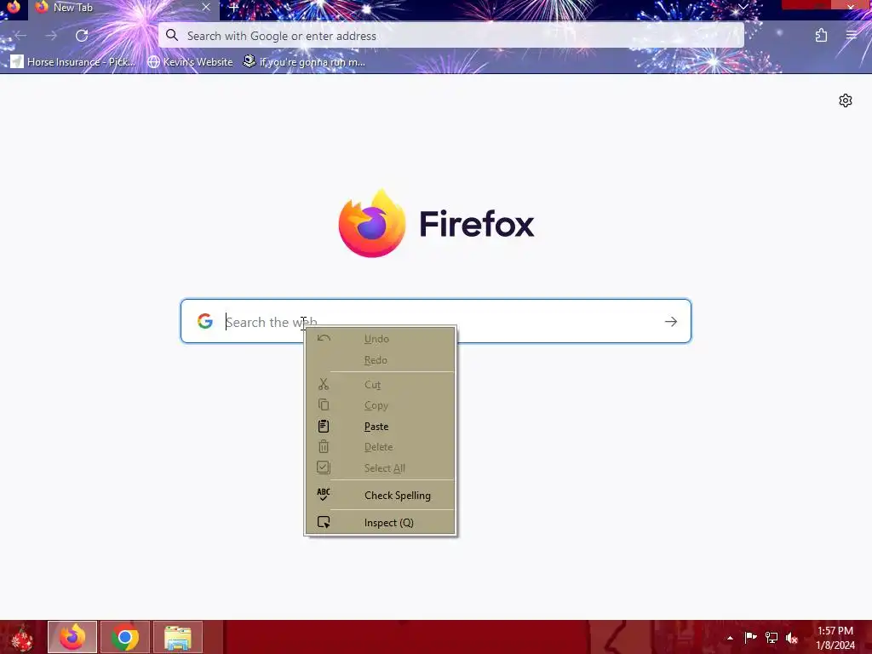Go forward one page

[x=51, y=36]
